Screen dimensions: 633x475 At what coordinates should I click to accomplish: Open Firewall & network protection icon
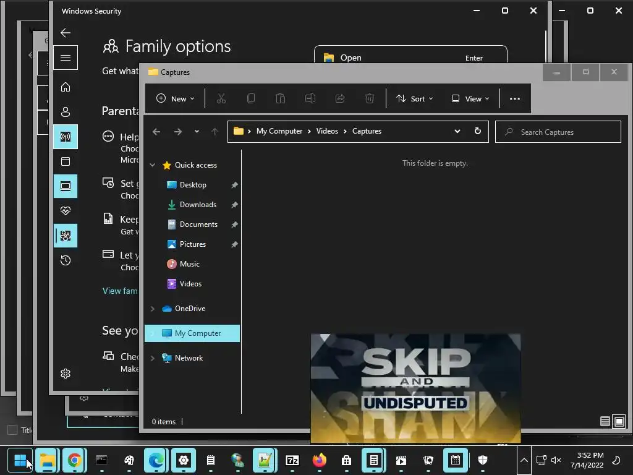(66, 137)
